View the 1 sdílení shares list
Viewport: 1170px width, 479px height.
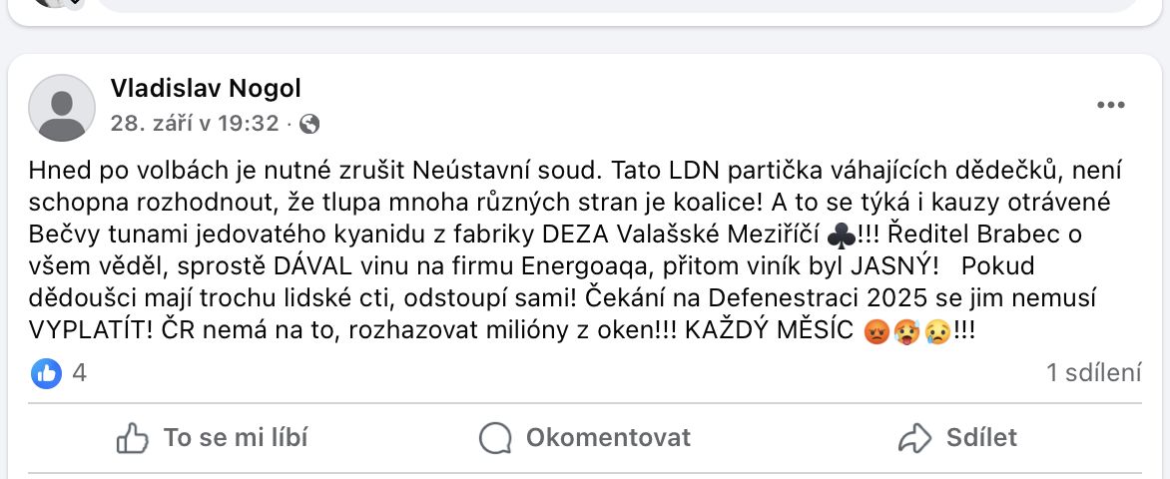click(x=1093, y=373)
